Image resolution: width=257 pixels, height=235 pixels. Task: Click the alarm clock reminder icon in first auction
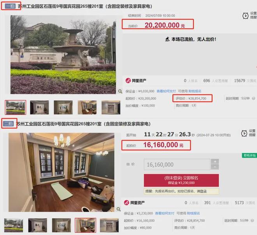245,16
